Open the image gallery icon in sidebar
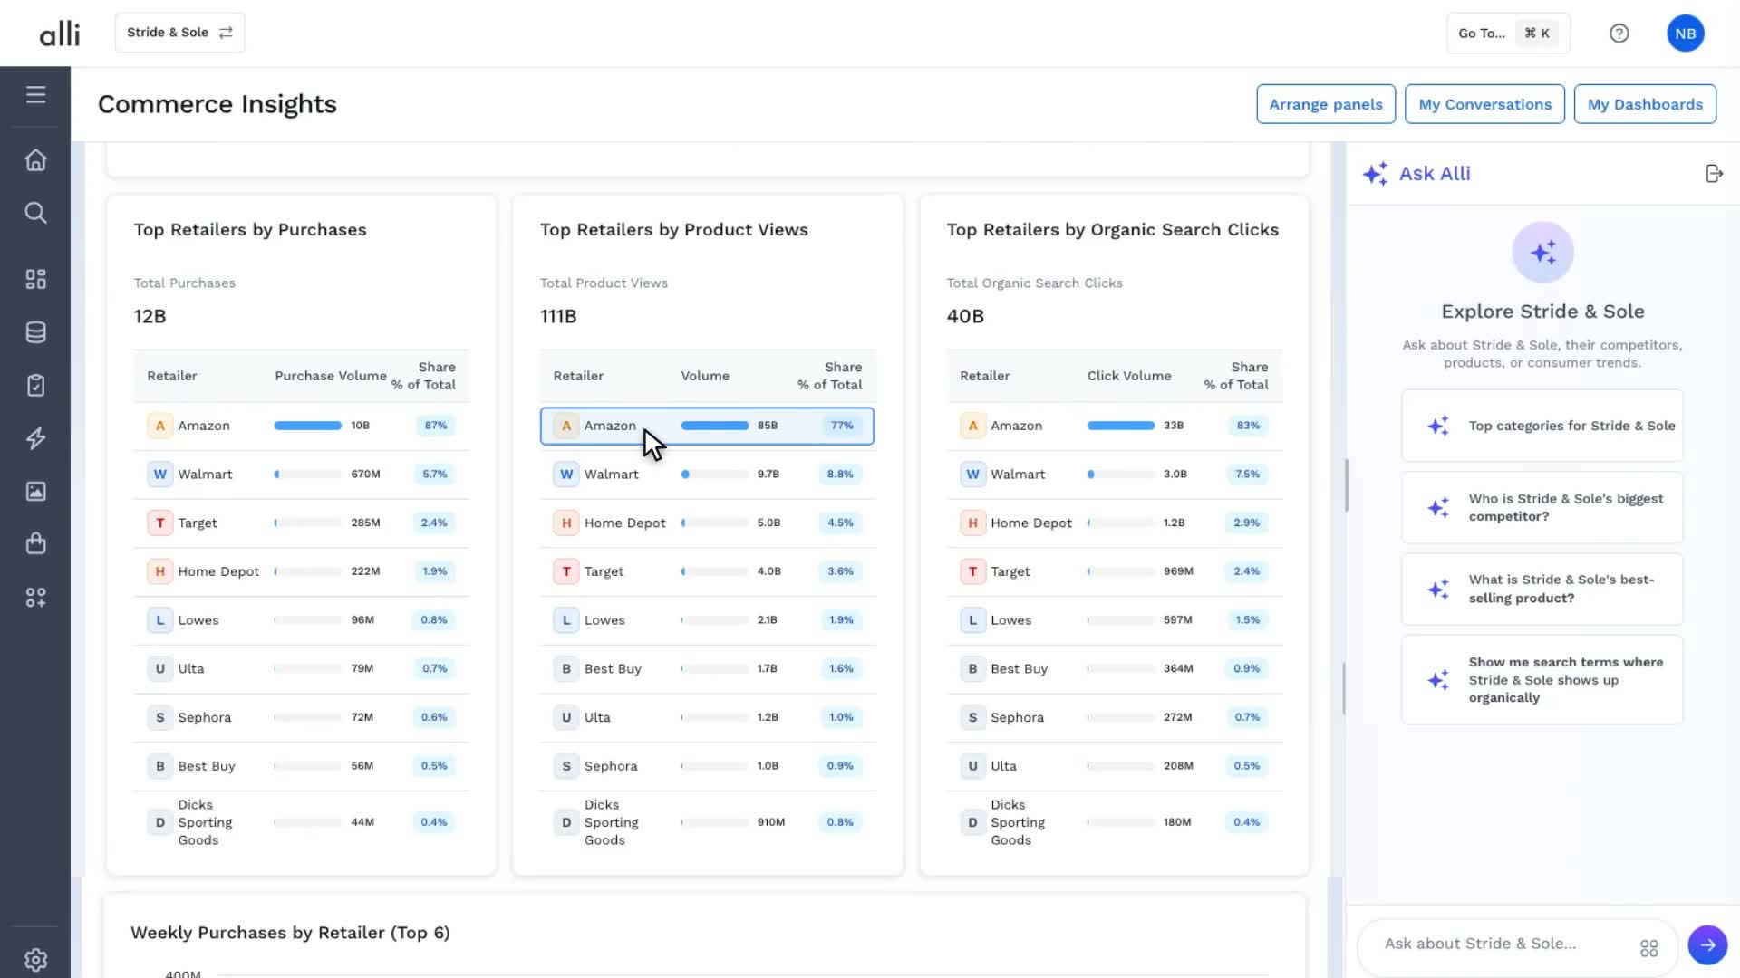The image size is (1740, 978). point(35,491)
